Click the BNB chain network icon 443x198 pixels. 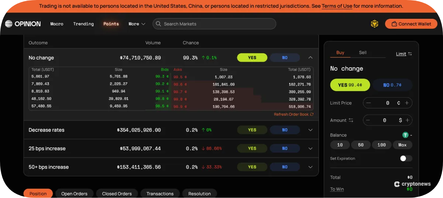pyautogui.click(x=374, y=24)
